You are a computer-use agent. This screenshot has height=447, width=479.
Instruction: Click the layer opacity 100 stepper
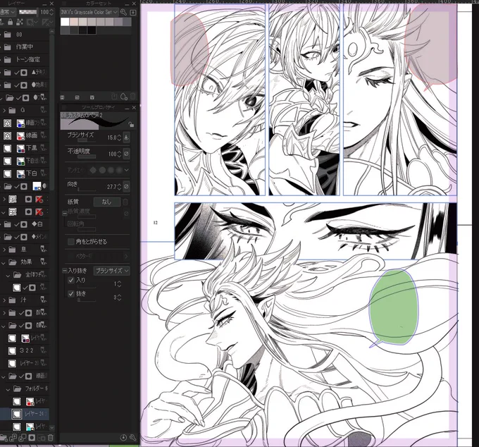point(51,12)
